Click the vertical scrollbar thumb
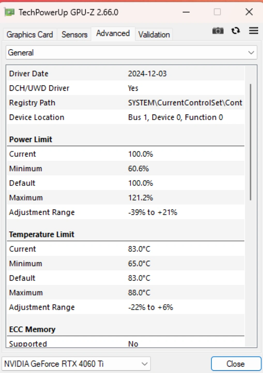The height and width of the screenshot is (373, 263). [x=250, y=142]
